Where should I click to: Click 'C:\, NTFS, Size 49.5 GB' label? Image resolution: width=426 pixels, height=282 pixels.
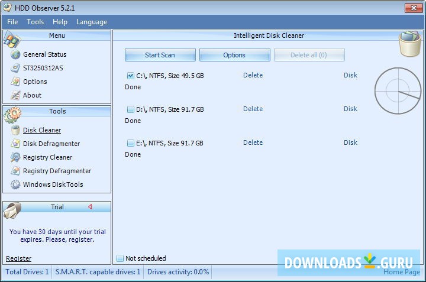point(170,76)
